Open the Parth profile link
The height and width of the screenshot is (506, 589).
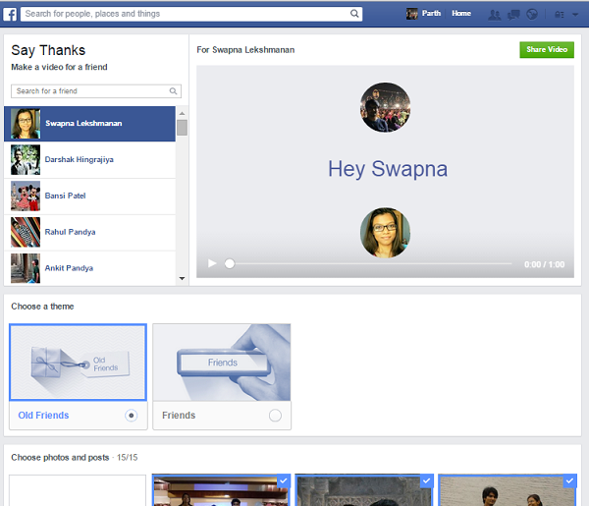click(x=431, y=13)
